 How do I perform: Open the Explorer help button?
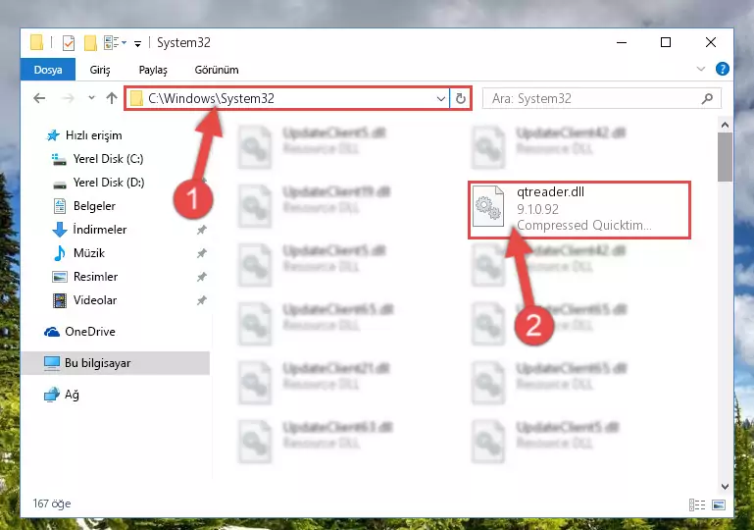point(722,69)
